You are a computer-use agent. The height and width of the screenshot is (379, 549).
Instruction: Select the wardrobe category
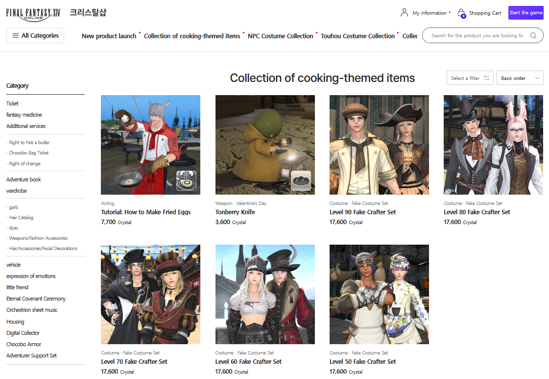(17, 191)
